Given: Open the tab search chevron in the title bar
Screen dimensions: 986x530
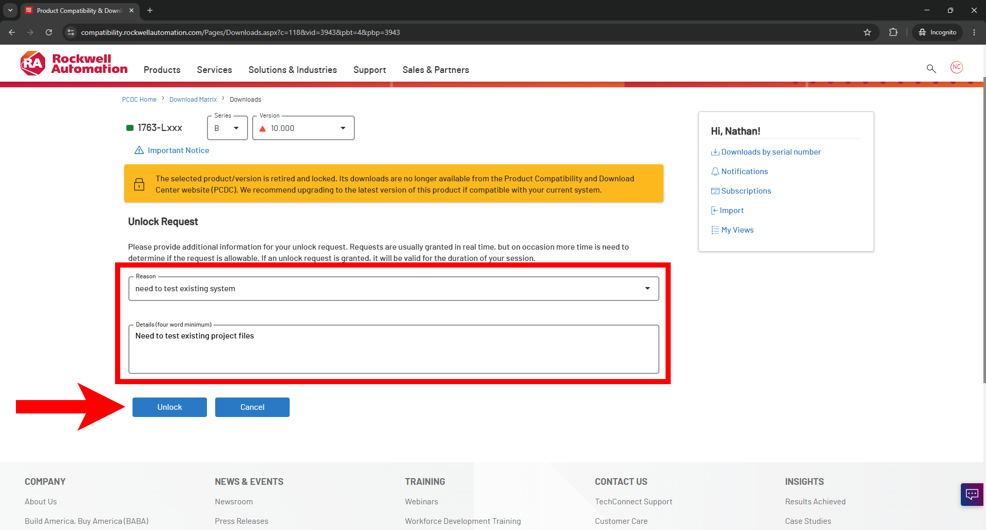Looking at the screenshot, I should 10,10.
